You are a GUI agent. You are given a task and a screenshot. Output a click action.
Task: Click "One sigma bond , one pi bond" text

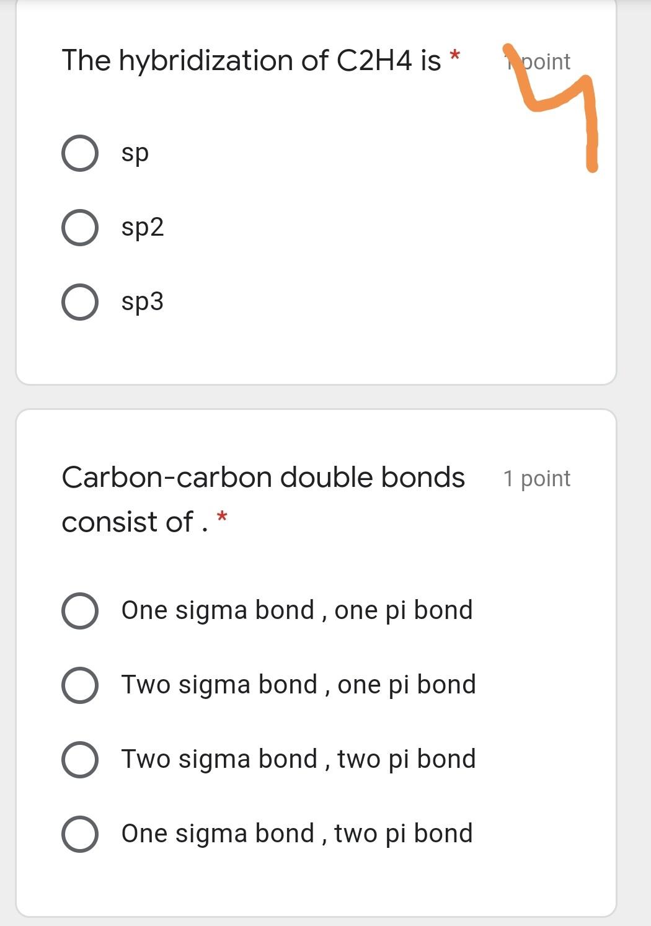(297, 610)
